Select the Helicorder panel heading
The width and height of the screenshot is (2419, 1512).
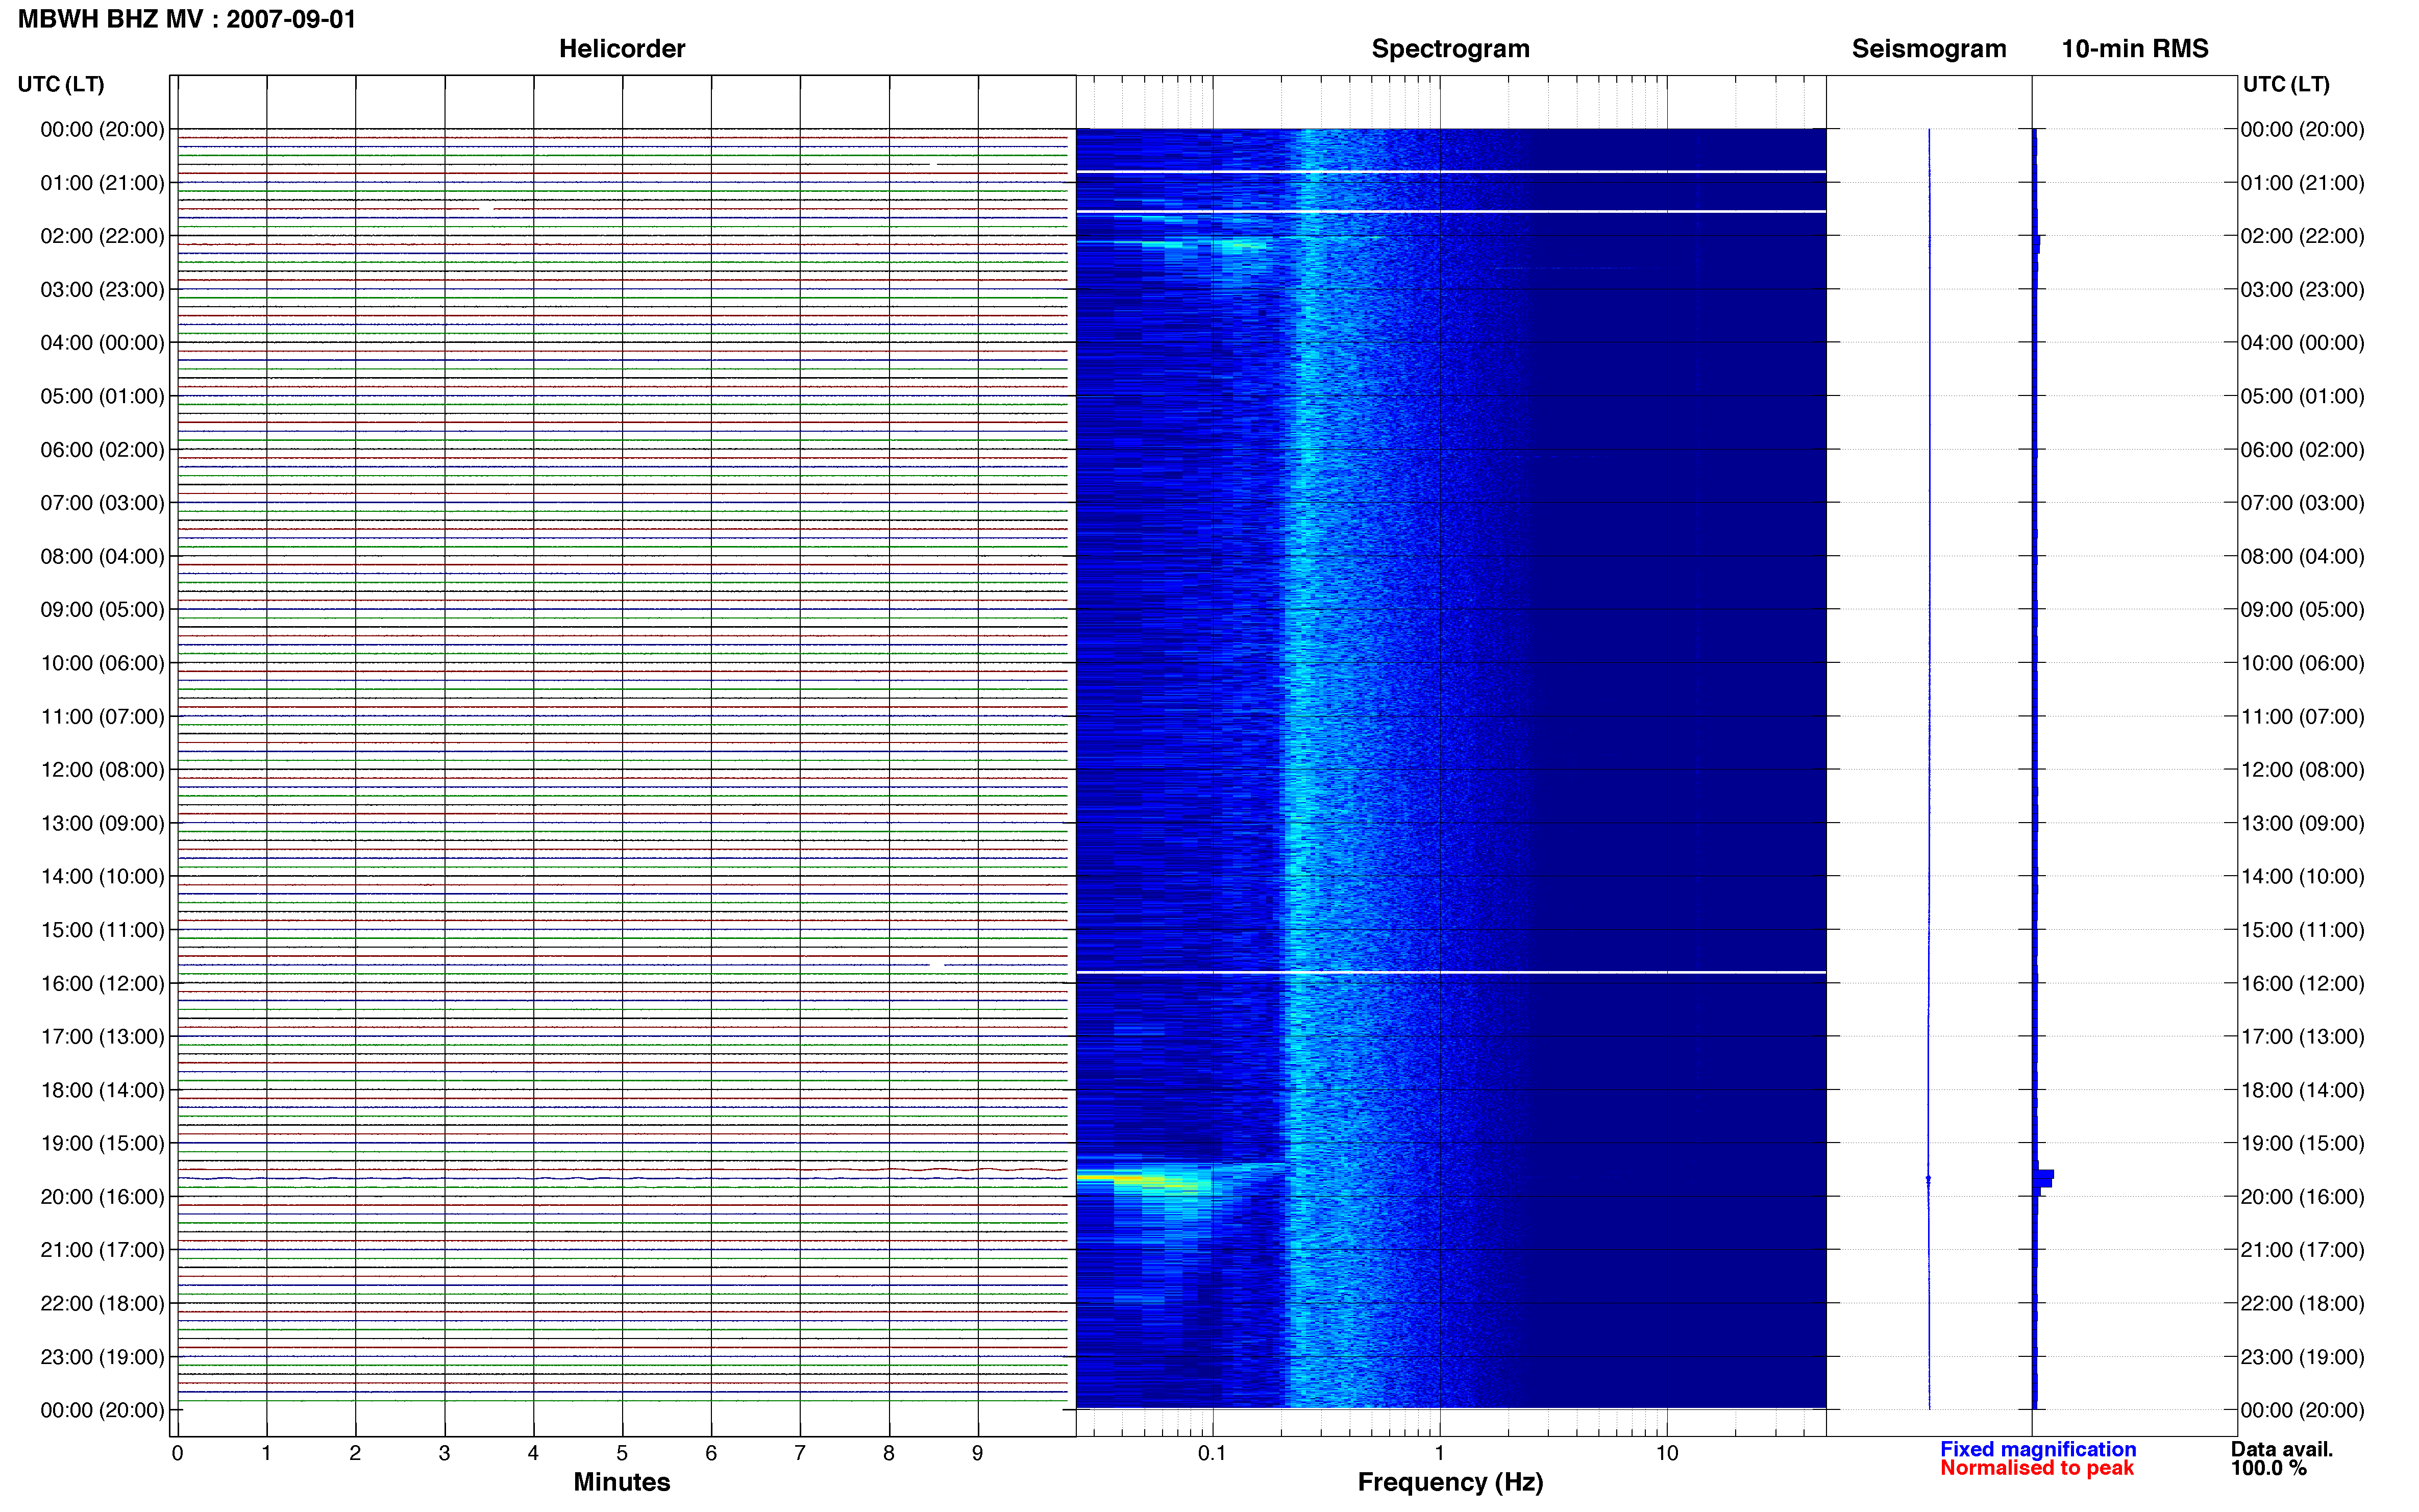click(x=621, y=49)
